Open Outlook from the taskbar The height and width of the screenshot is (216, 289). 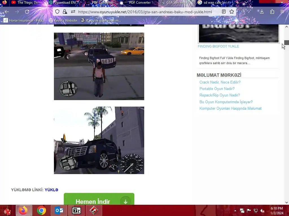pyautogui.click(x=59, y=210)
